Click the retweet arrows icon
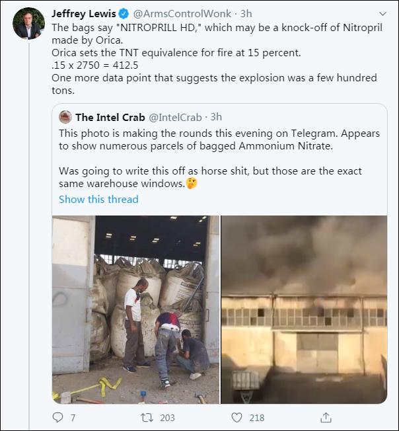Image resolution: width=399 pixels, height=431 pixels. (x=148, y=417)
